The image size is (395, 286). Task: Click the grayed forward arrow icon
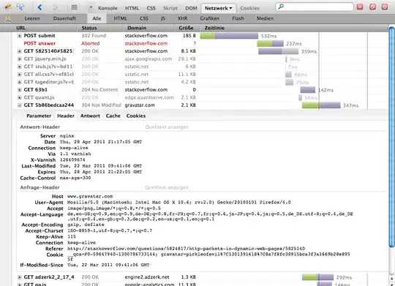click(x=55, y=8)
